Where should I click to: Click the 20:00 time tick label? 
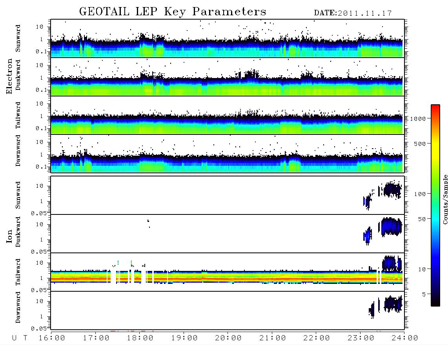coord(228,338)
